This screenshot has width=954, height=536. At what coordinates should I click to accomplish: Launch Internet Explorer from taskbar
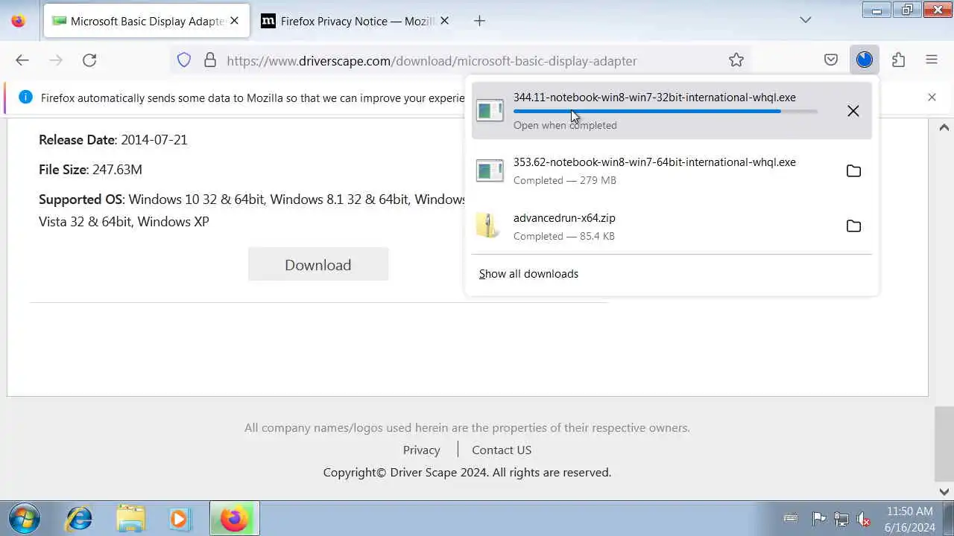coord(79,519)
